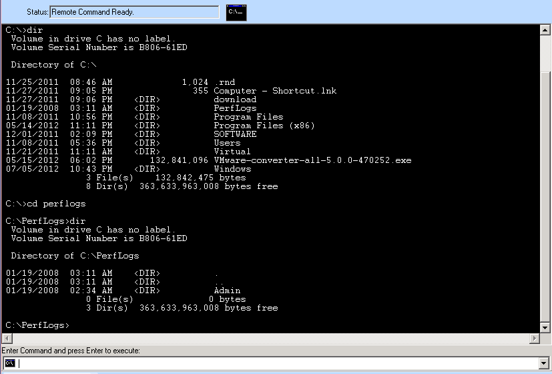Click the 'Admin' directory entry in PerfLogs
Image resolution: width=552 pixels, height=374 pixels.
(x=227, y=291)
